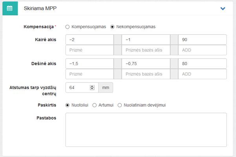Click Dešinė akis ADD field
This screenshot has height=157, width=236.
click(x=202, y=74)
